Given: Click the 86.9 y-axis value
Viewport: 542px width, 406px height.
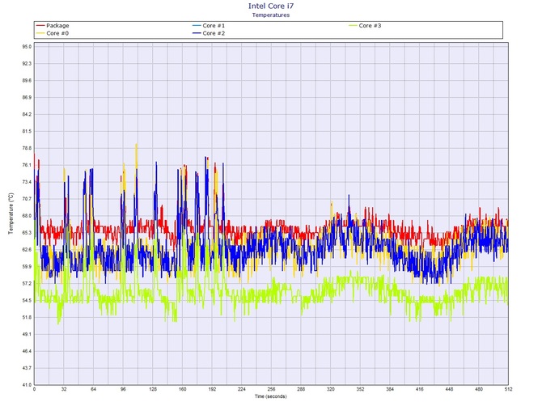Looking at the screenshot, I should (x=28, y=97).
